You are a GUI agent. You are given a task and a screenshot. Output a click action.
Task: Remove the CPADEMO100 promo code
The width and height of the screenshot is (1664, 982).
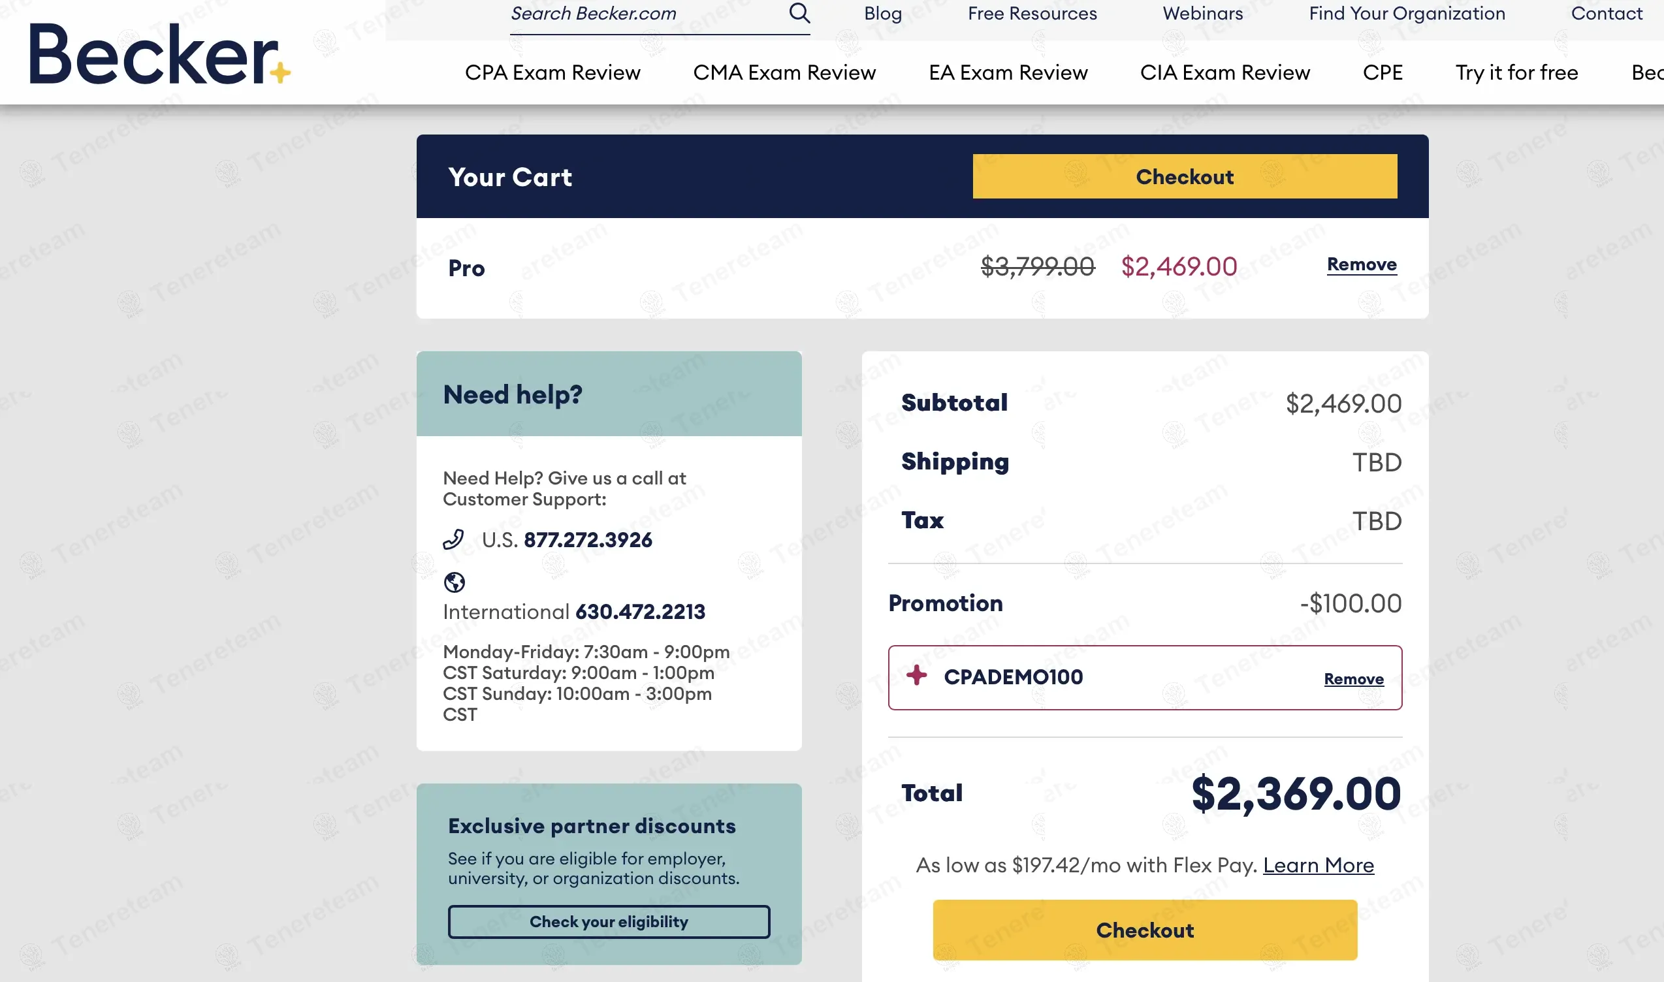[x=1354, y=679]
